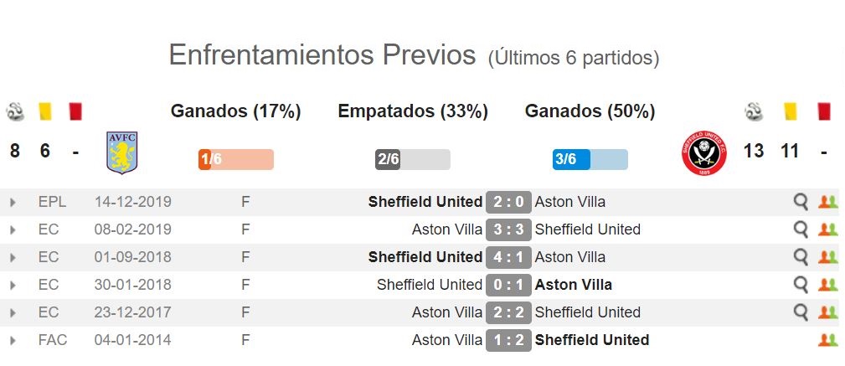The width and height of the screenshot is (845, 366).
Task: Open bold Sheffield United link in 01-09-2018 row
Action: [425, 257]
